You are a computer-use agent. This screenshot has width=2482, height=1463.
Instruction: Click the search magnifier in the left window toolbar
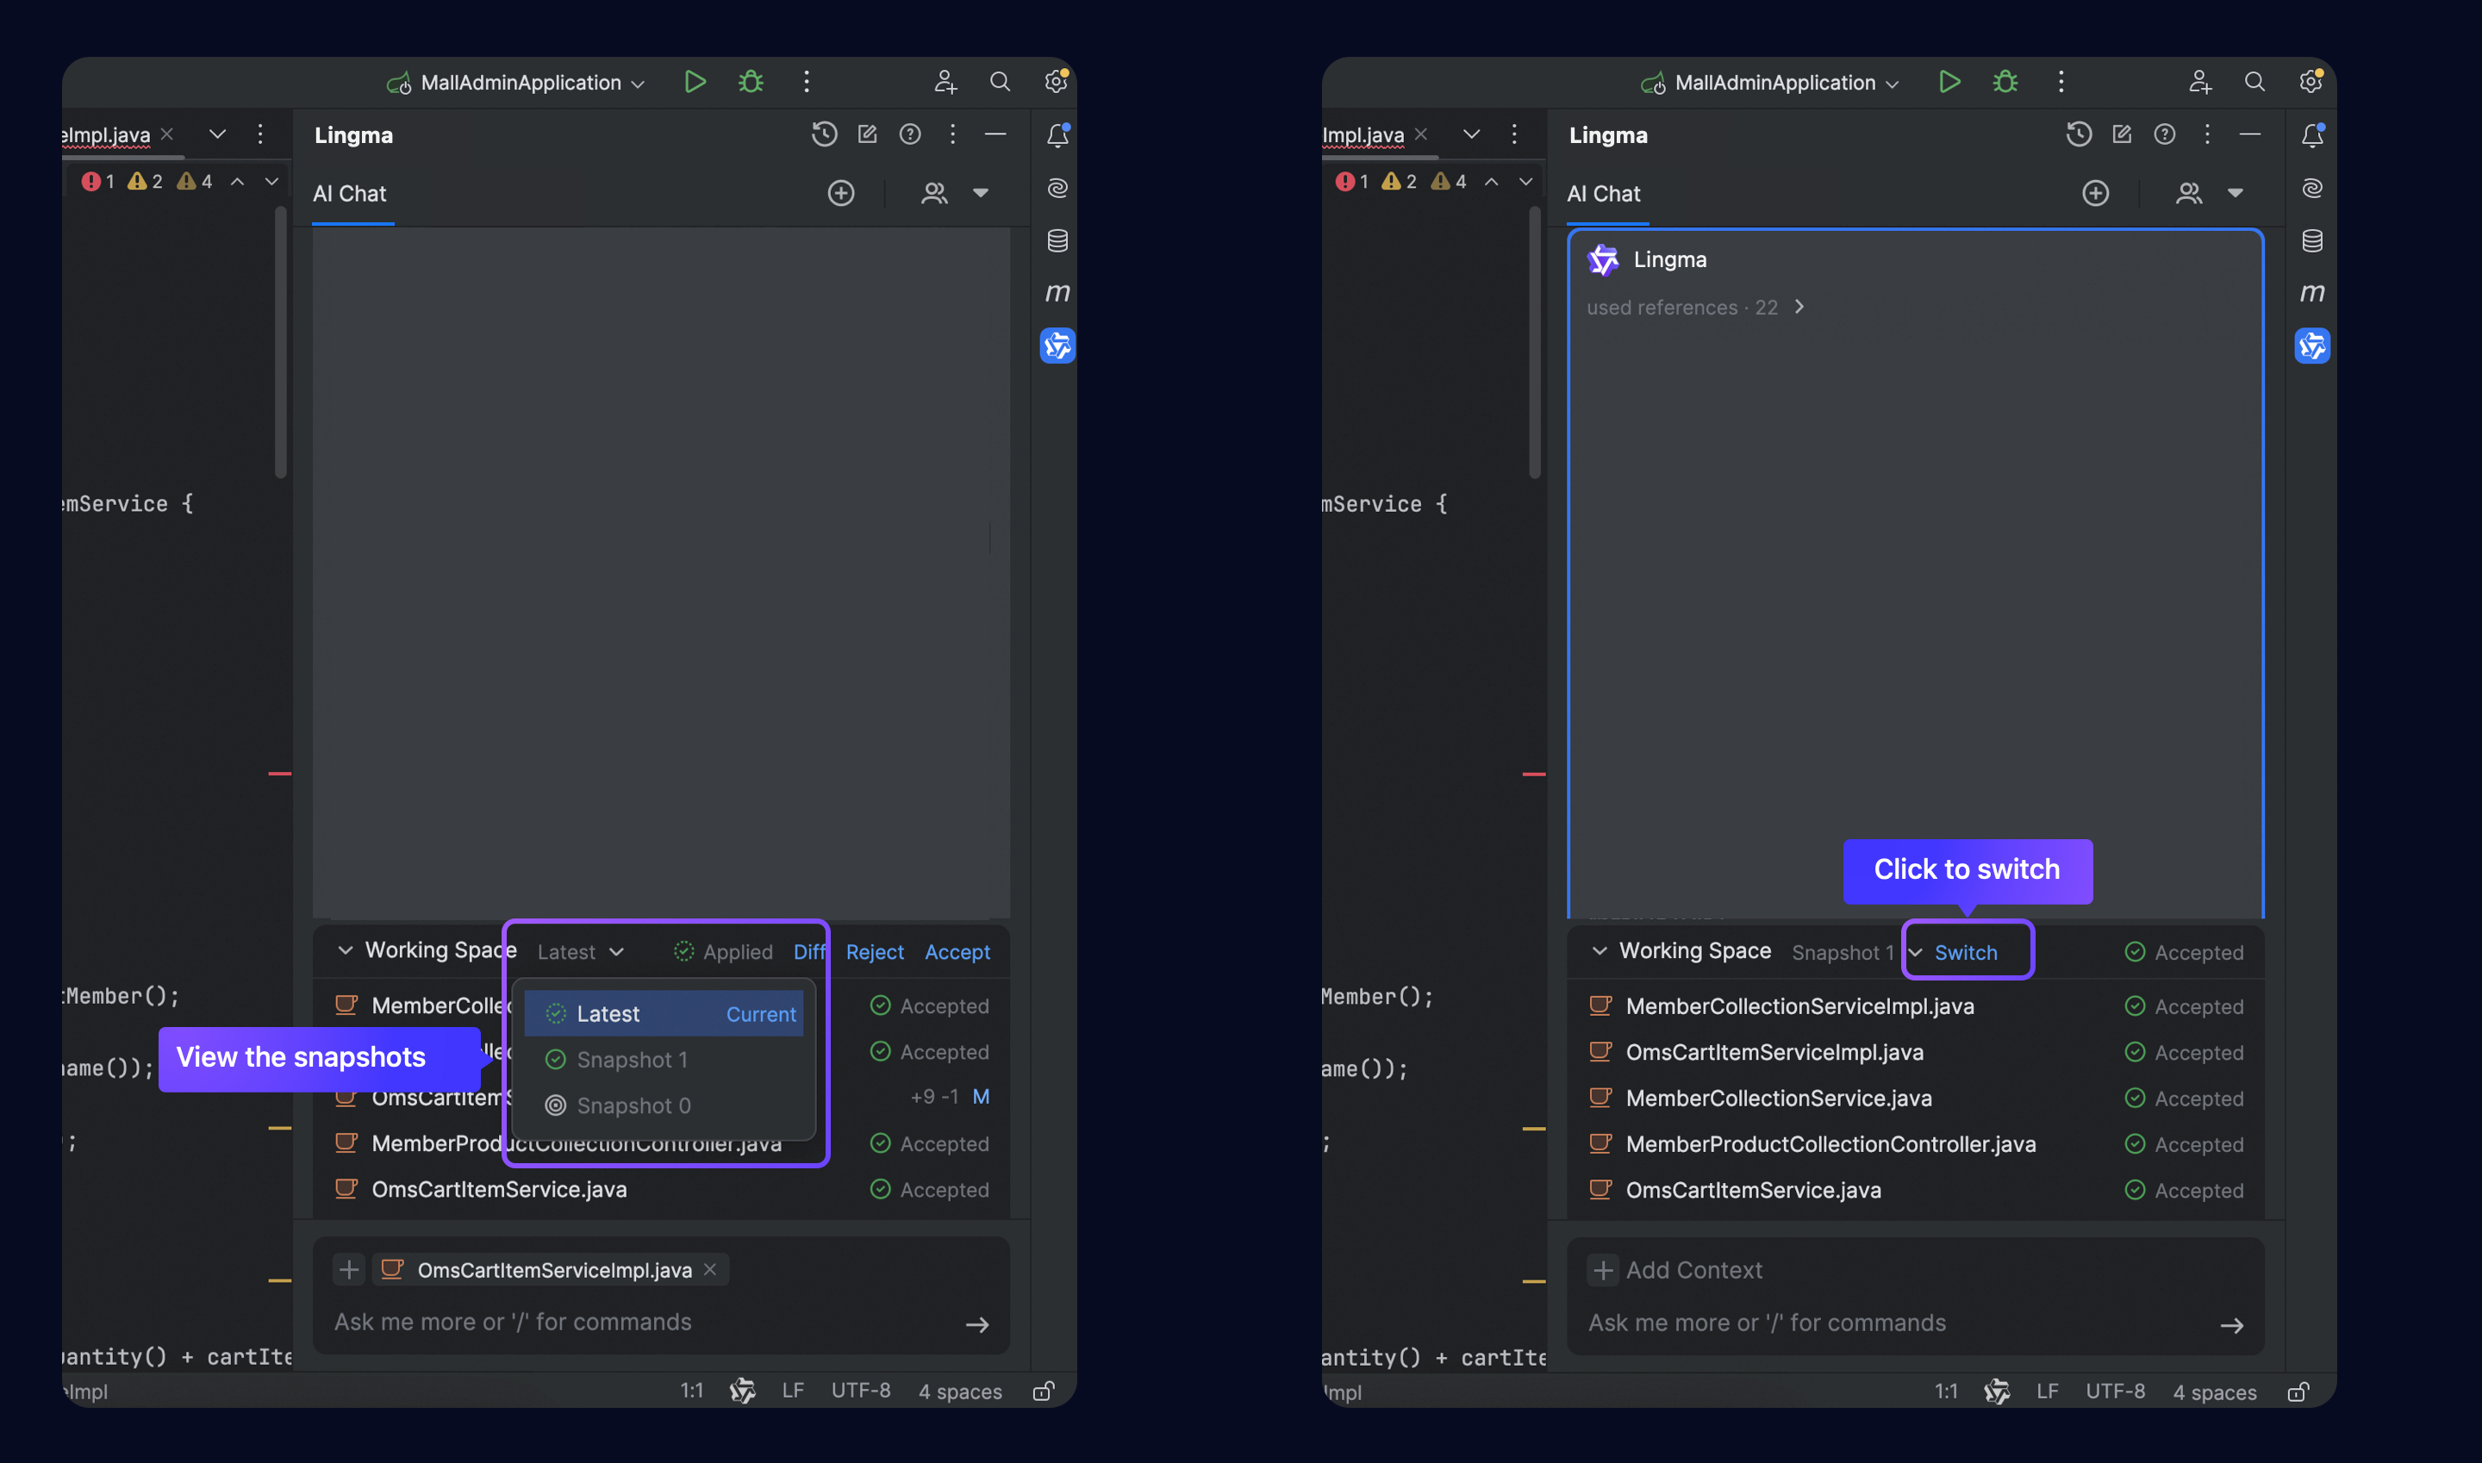1000,82
